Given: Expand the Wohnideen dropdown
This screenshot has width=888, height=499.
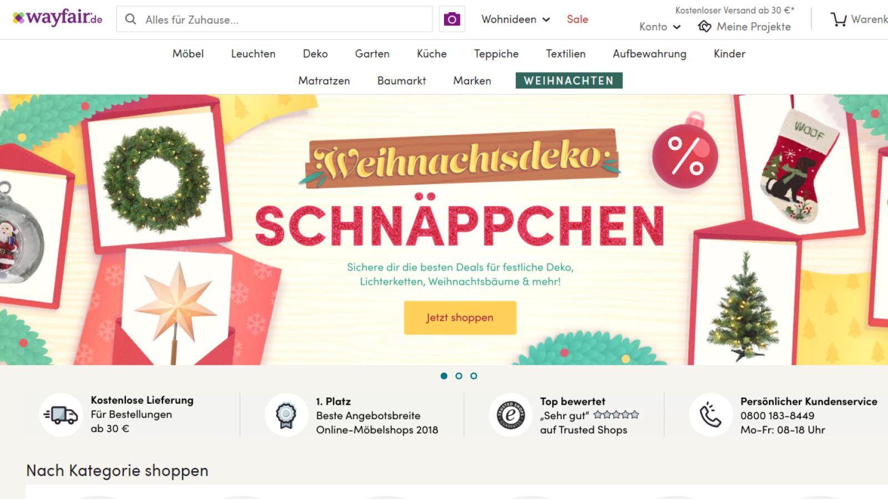Looking at the screenshot, I should [516, 19].
